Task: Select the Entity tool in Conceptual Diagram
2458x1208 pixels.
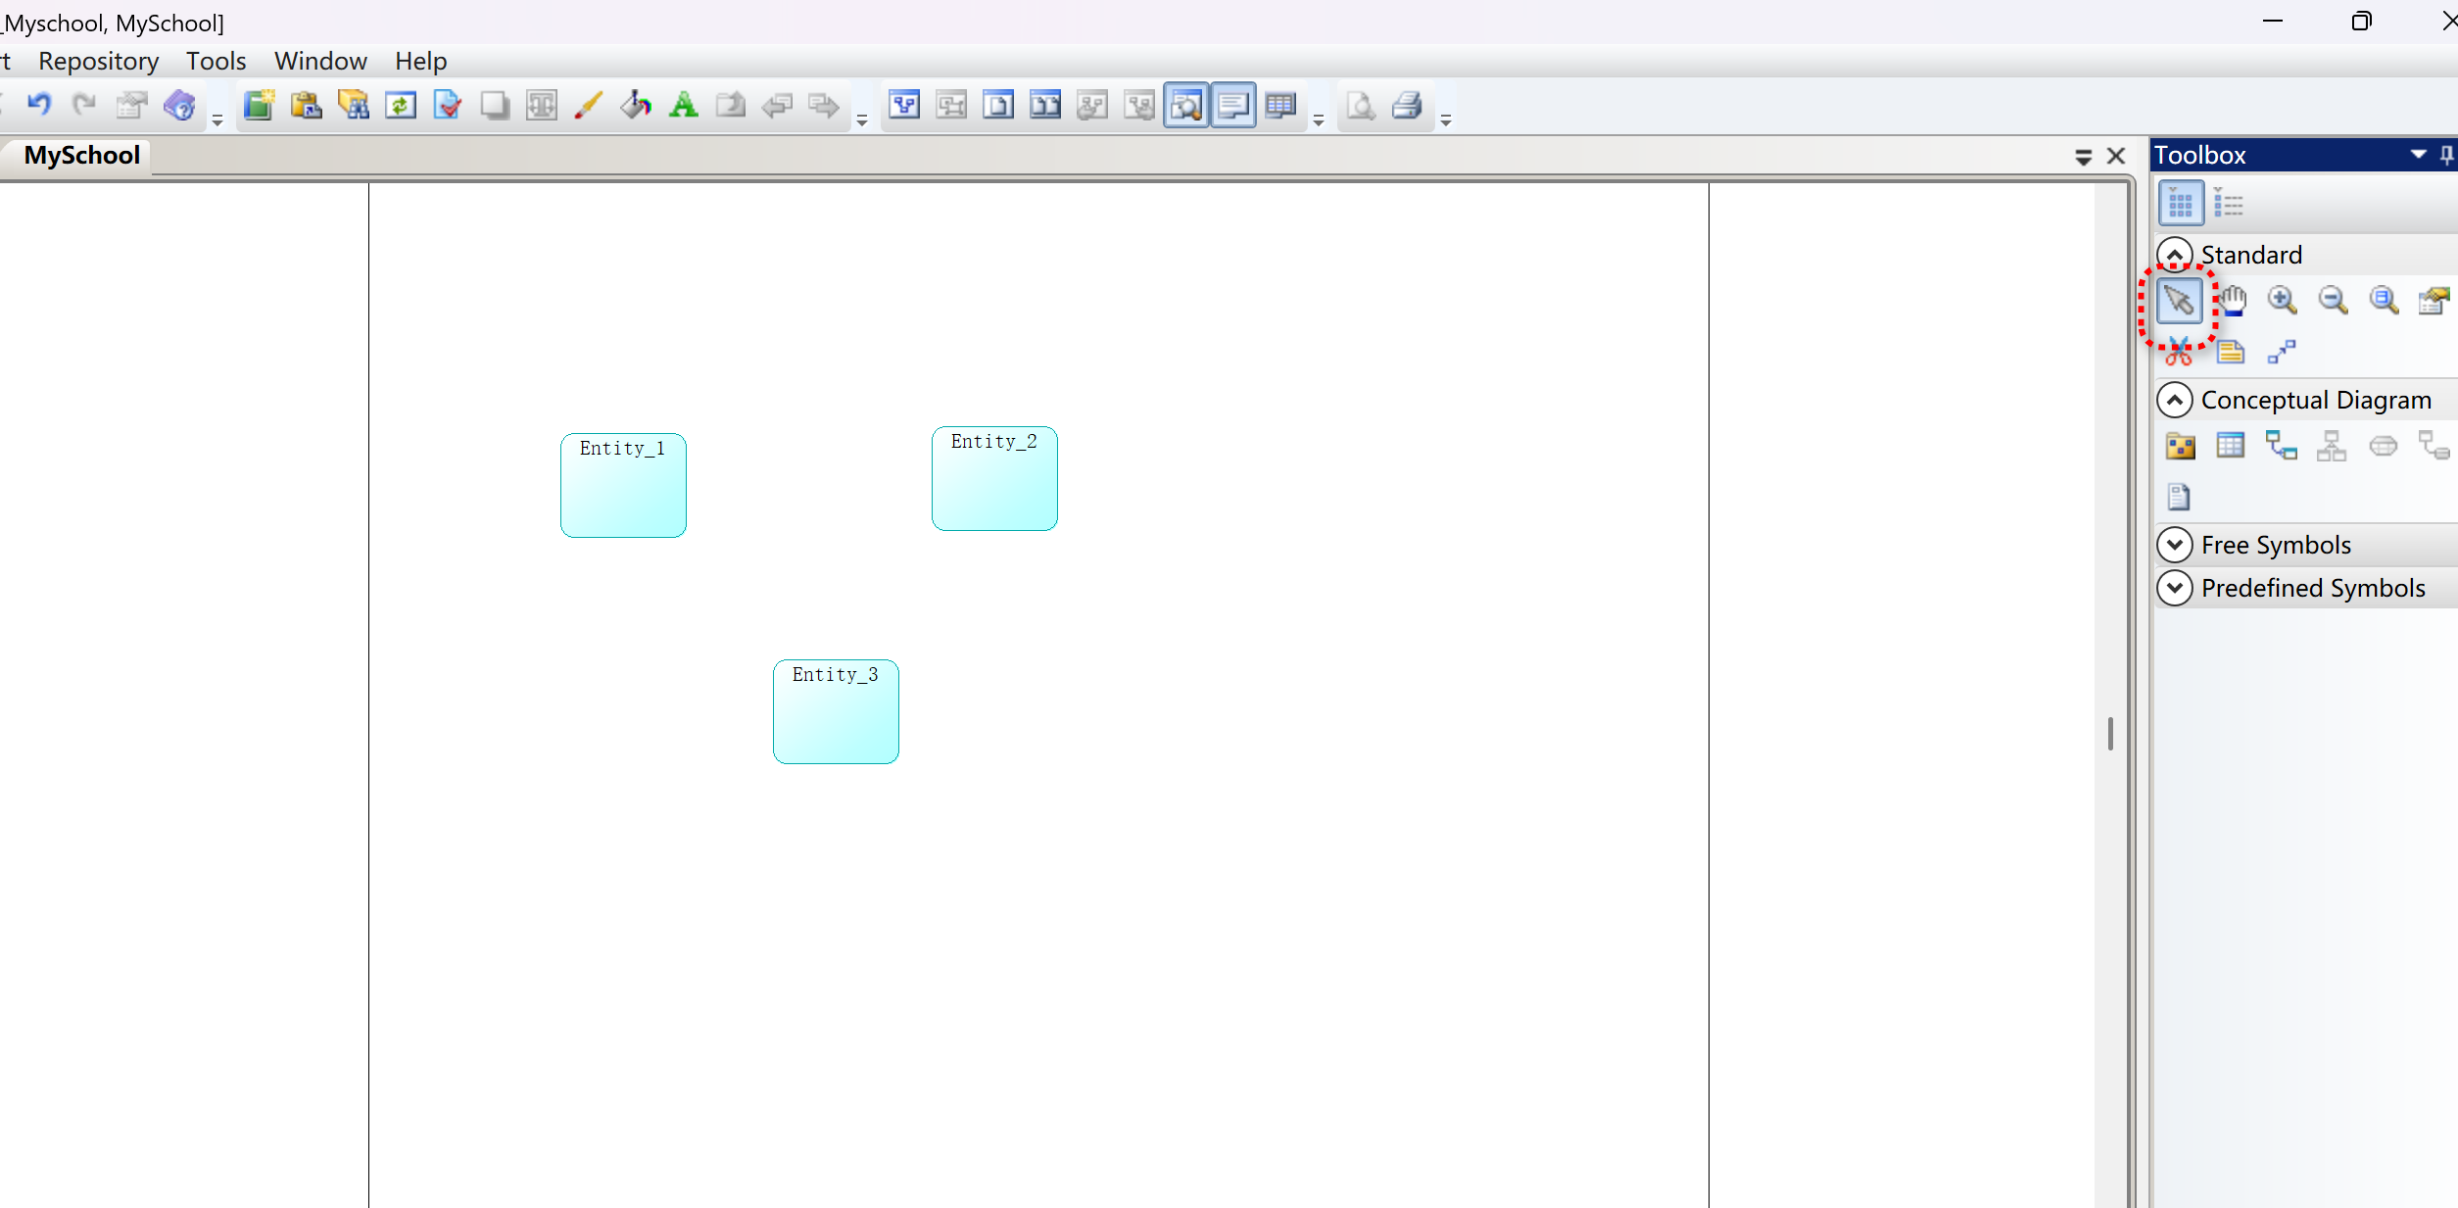Action: 2230,446
